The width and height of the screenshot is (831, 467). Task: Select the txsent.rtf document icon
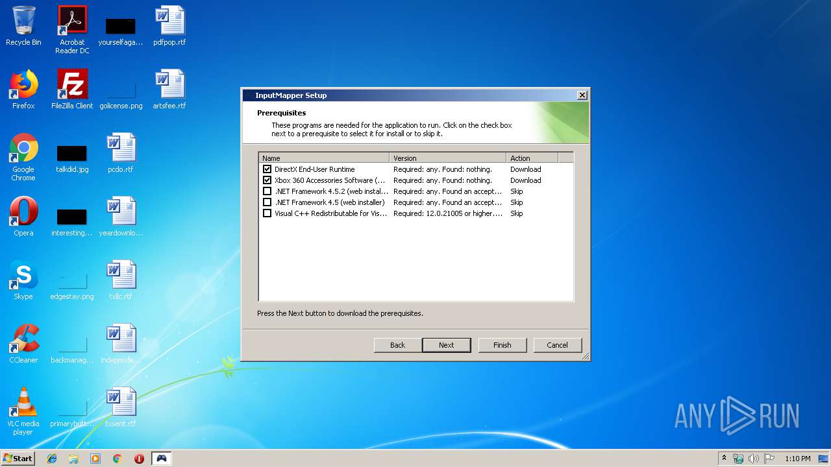click(121, 407)
